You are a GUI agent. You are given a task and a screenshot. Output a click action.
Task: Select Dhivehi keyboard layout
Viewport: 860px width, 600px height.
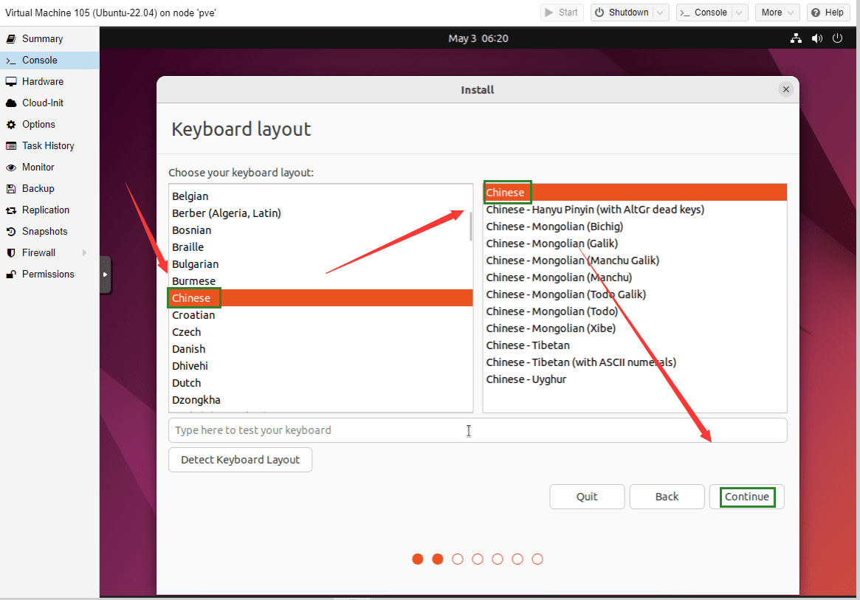click(320, 366)
